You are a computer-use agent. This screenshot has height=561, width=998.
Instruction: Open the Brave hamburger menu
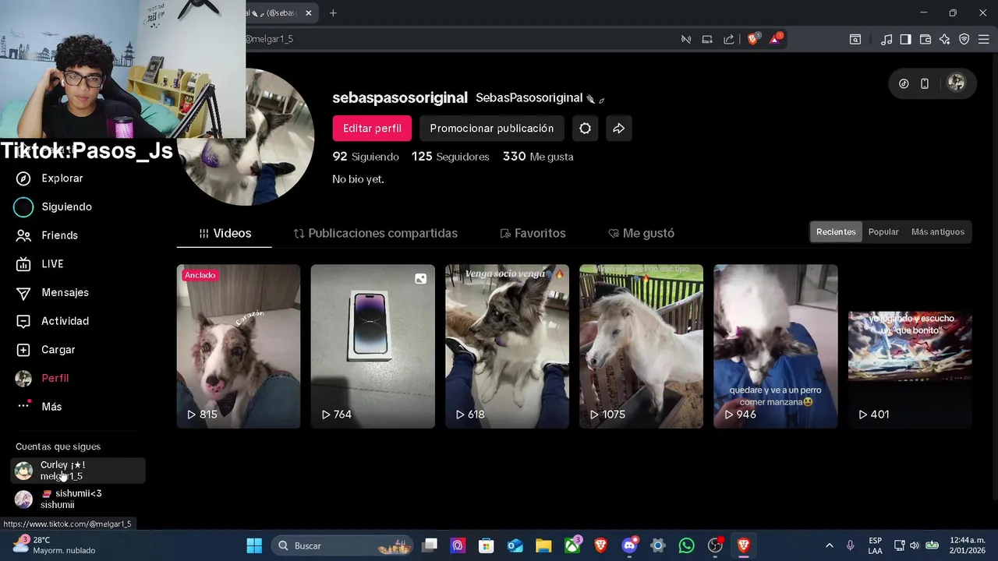pos(984,39)
